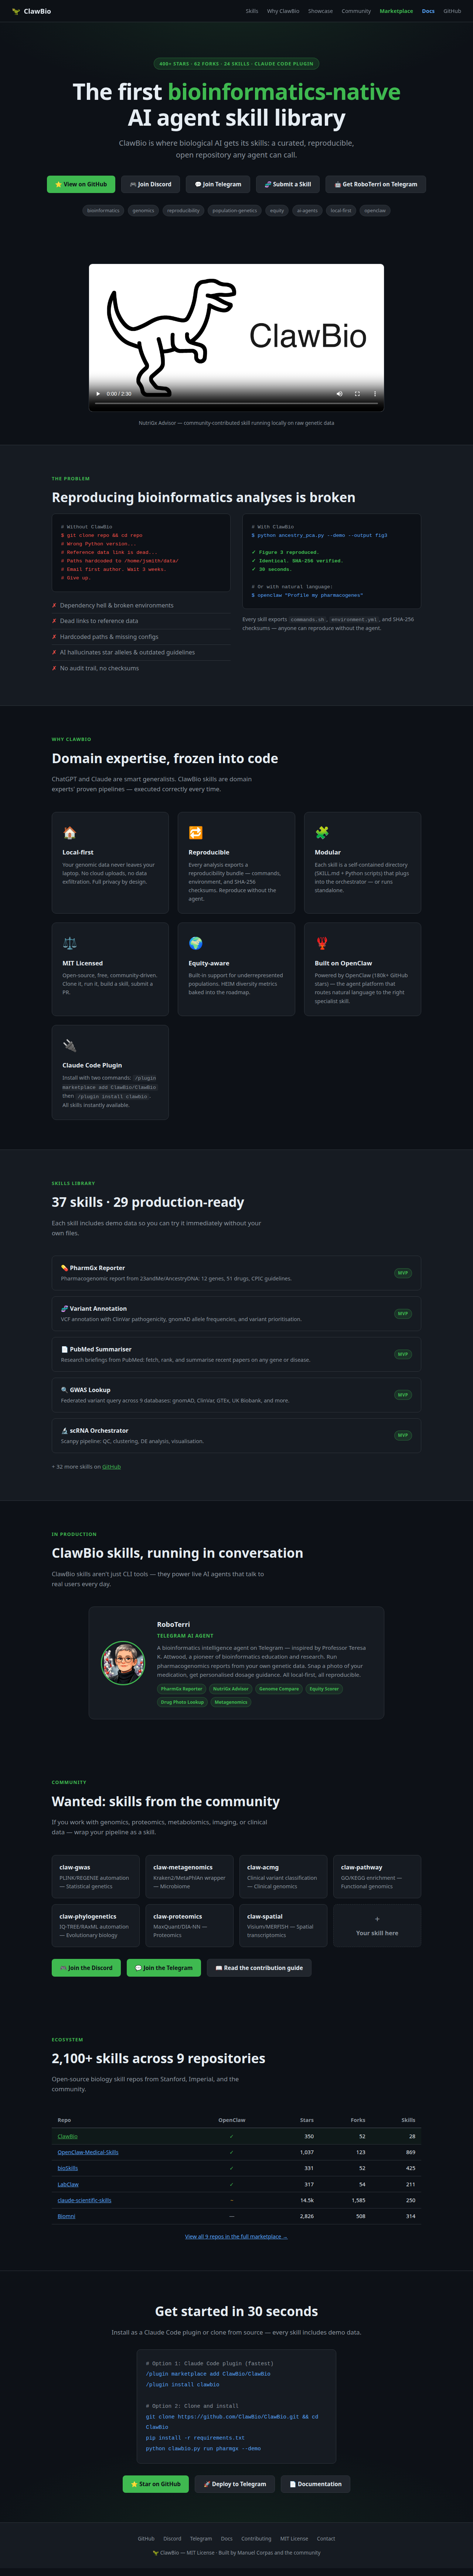This screenshot has height=2576, width=473.
Task: Open the claude-scientific-skills repo link
Action: point(84,2200)
